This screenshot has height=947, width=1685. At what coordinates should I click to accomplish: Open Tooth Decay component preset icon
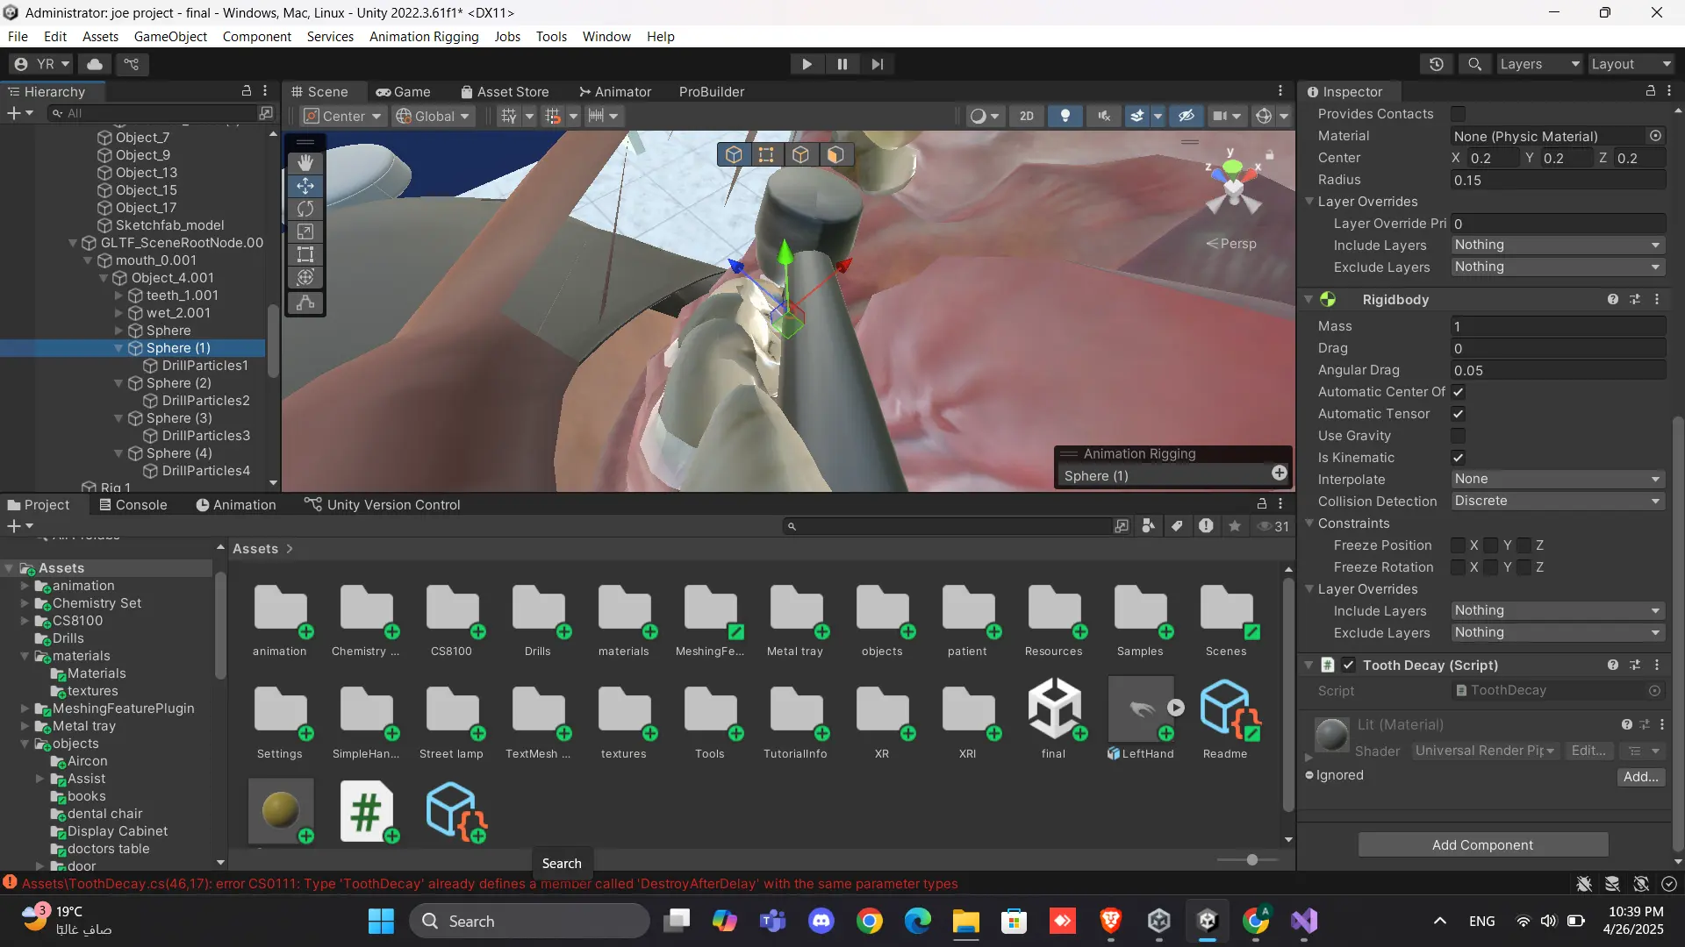tap(1635, 666)
